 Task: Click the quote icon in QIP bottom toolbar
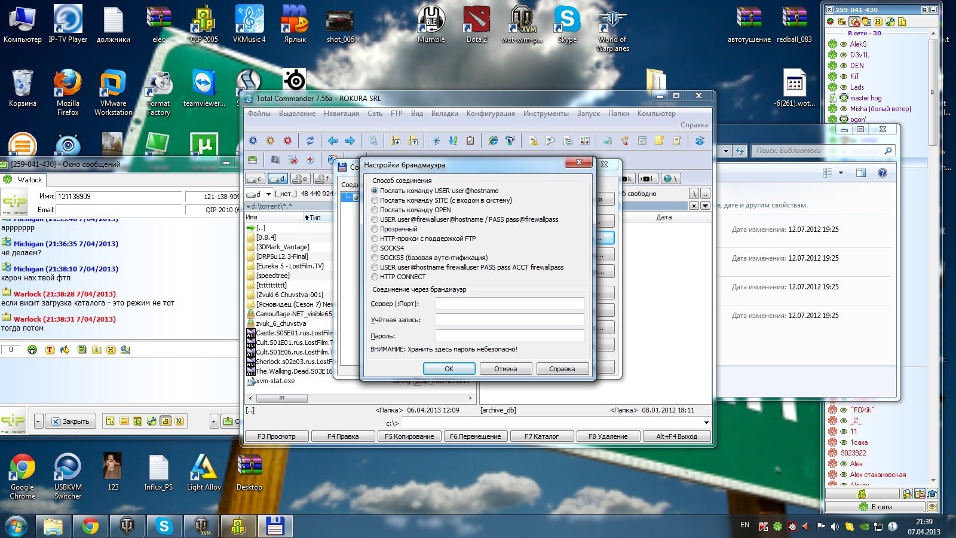(111, 421)
